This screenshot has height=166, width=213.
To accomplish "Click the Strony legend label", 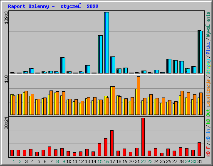I will pyautogui.click(x=208, y=67).
